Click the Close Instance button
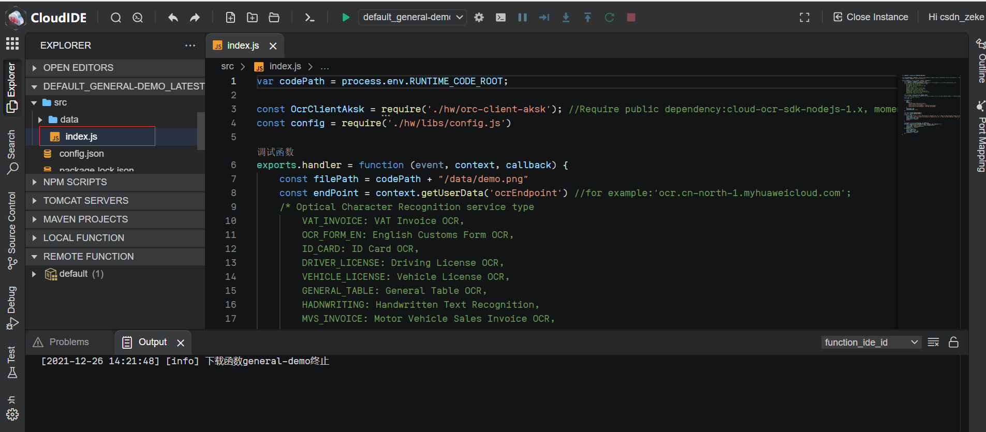 click(x=871, y=17)
